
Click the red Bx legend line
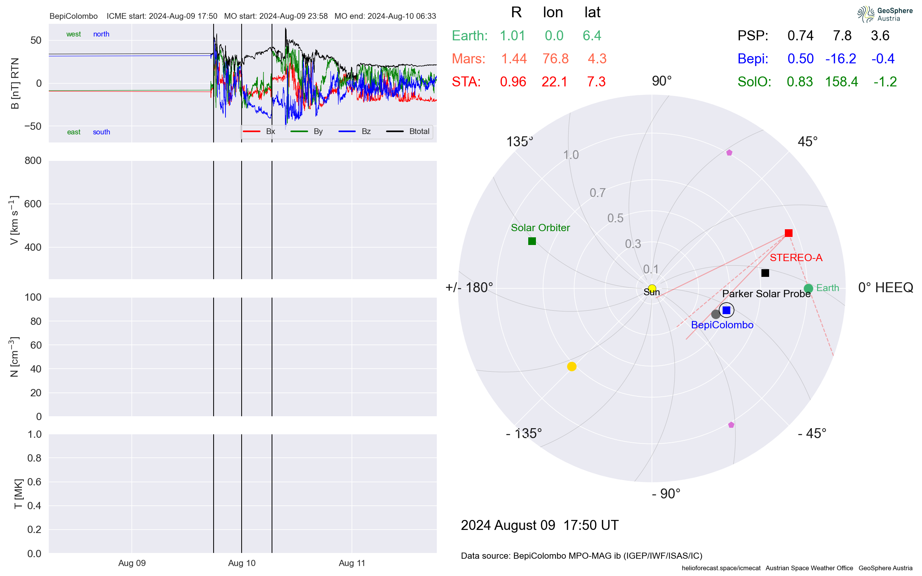(252, 131)
